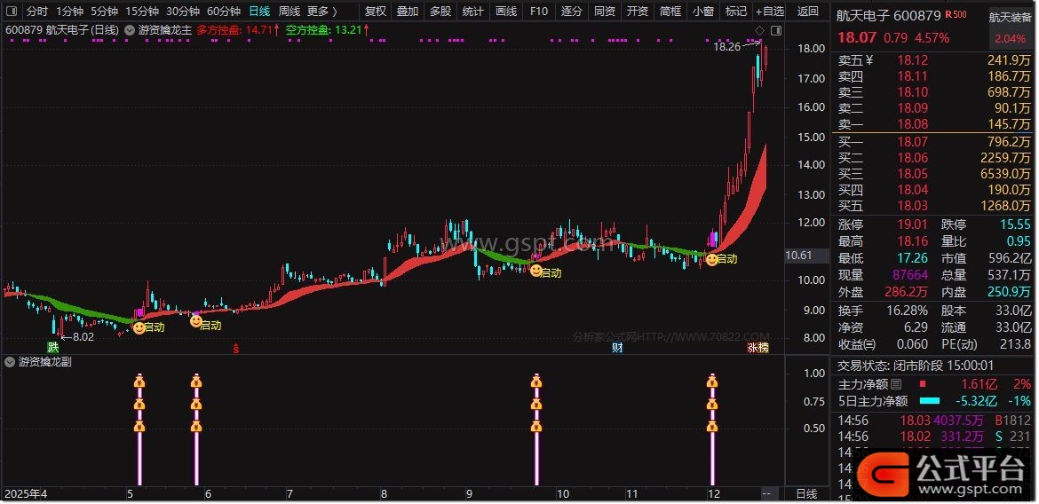Expand the 游资擒龙主 indicator dropdown
Viewport: 1039px width, 504px height.
pos(131,29)
